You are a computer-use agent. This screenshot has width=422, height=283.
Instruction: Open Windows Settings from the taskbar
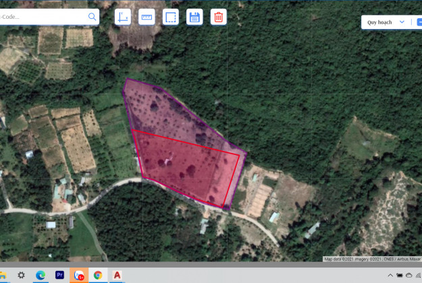(x=22, y=275)
